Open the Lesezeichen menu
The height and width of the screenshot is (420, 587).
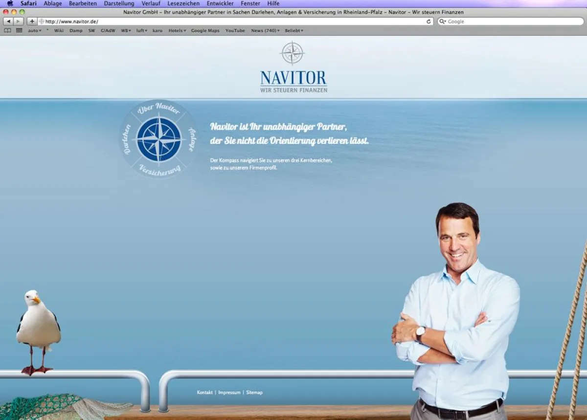tap(183, 3)
